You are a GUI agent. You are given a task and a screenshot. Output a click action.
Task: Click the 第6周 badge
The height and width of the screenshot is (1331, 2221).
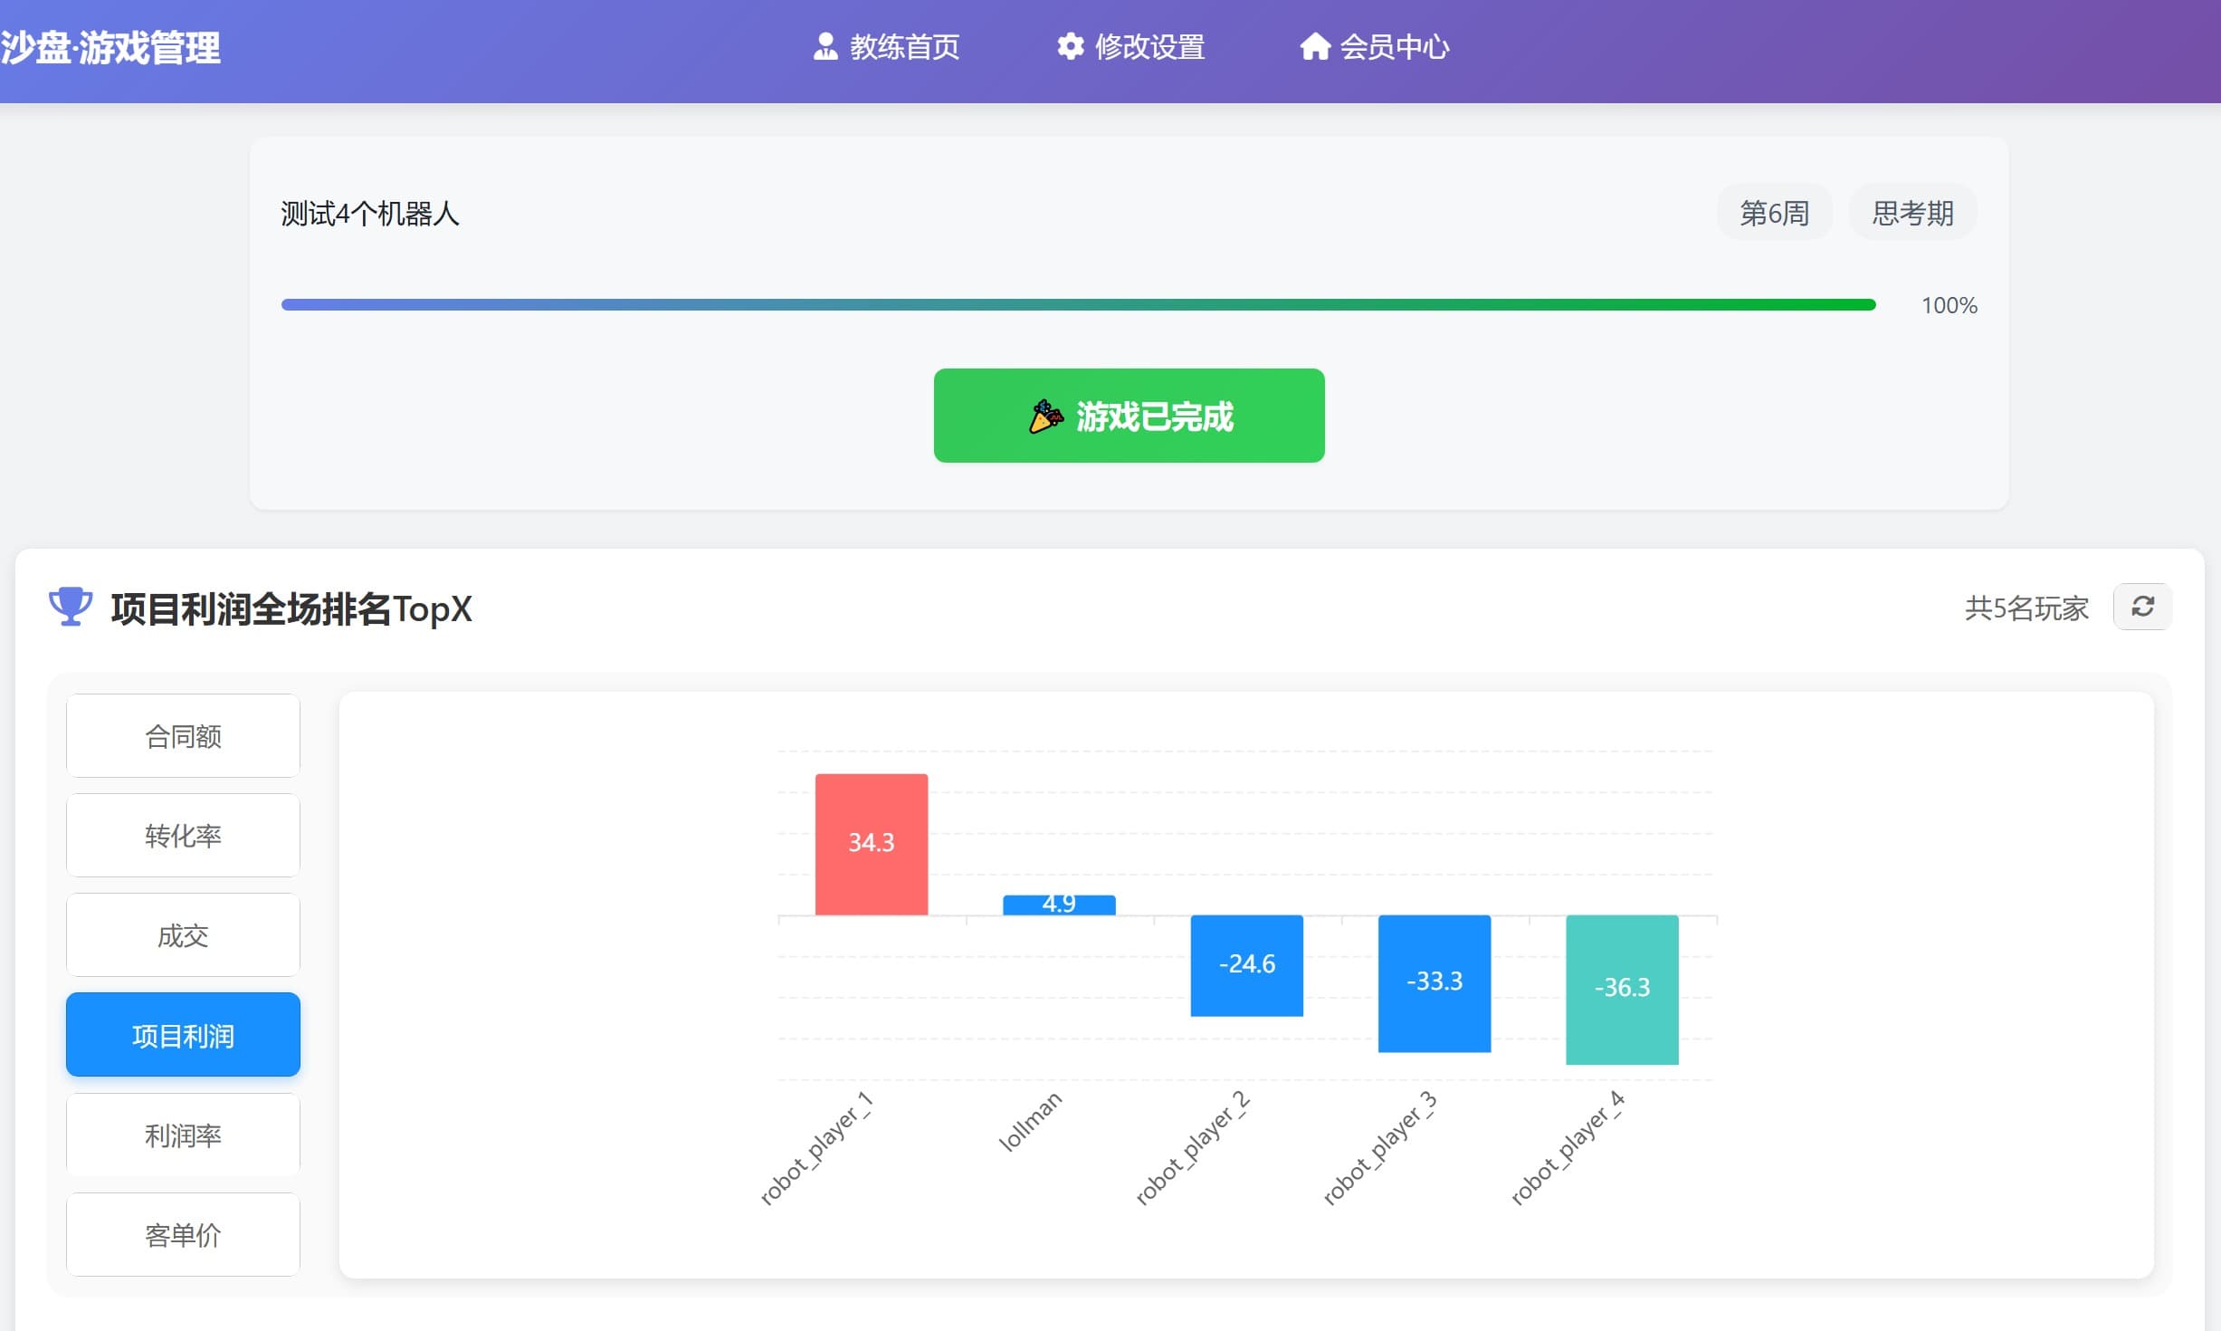click(x=1773, y=212)
